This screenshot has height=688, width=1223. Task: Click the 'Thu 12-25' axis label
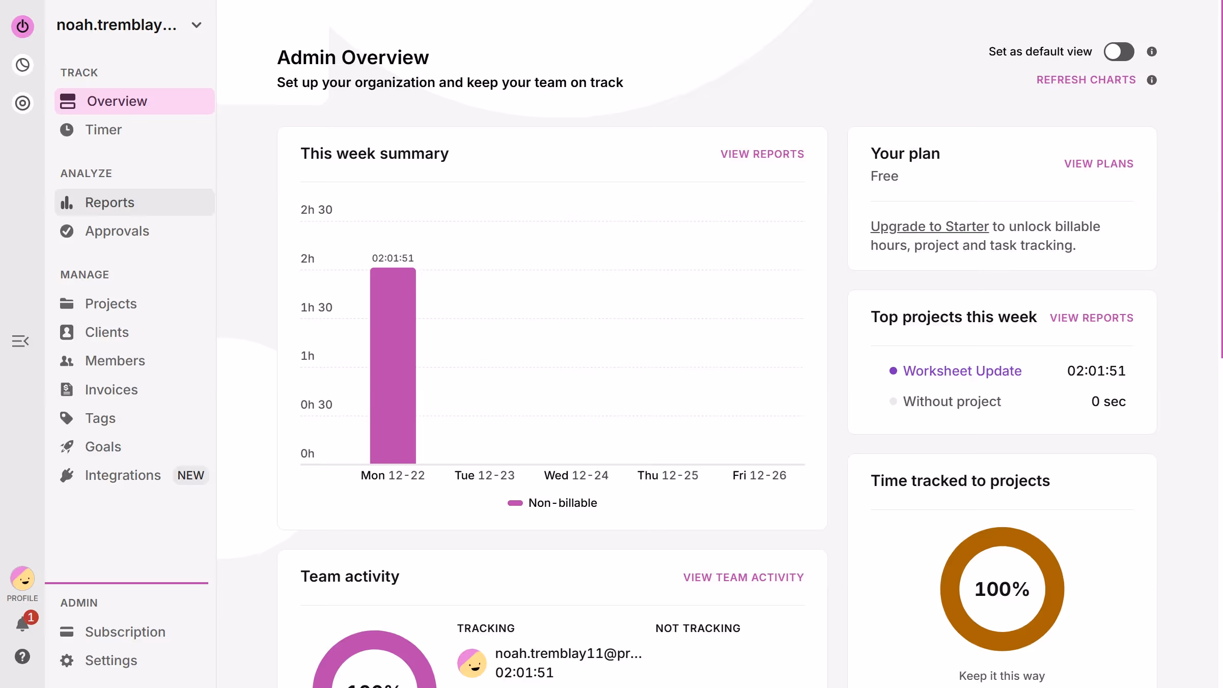coord(668,475)
